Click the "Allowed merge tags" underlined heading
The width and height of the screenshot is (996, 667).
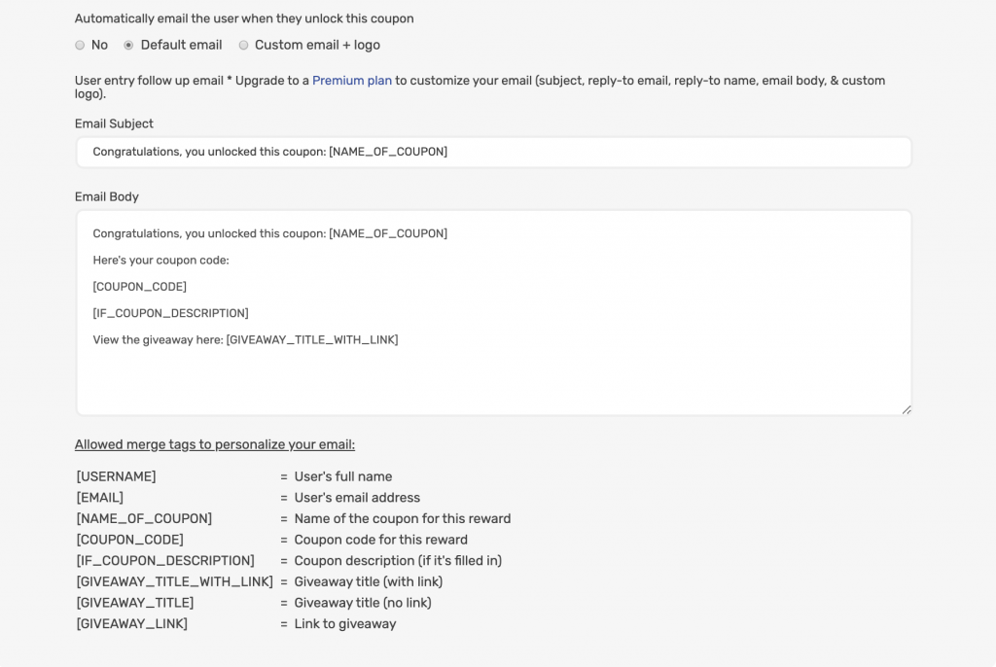[x=215, y=444]
